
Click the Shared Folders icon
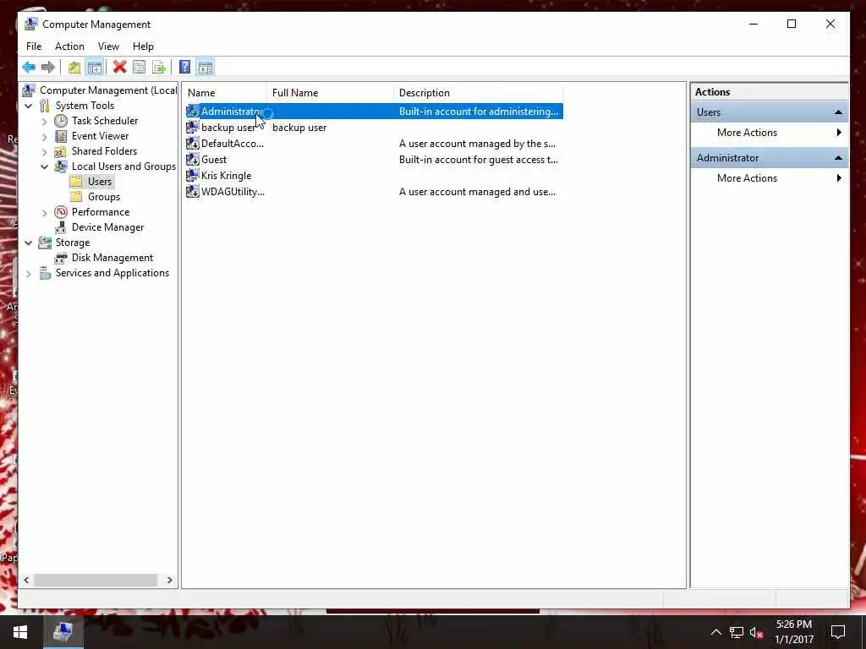click(x=61, y=151)
